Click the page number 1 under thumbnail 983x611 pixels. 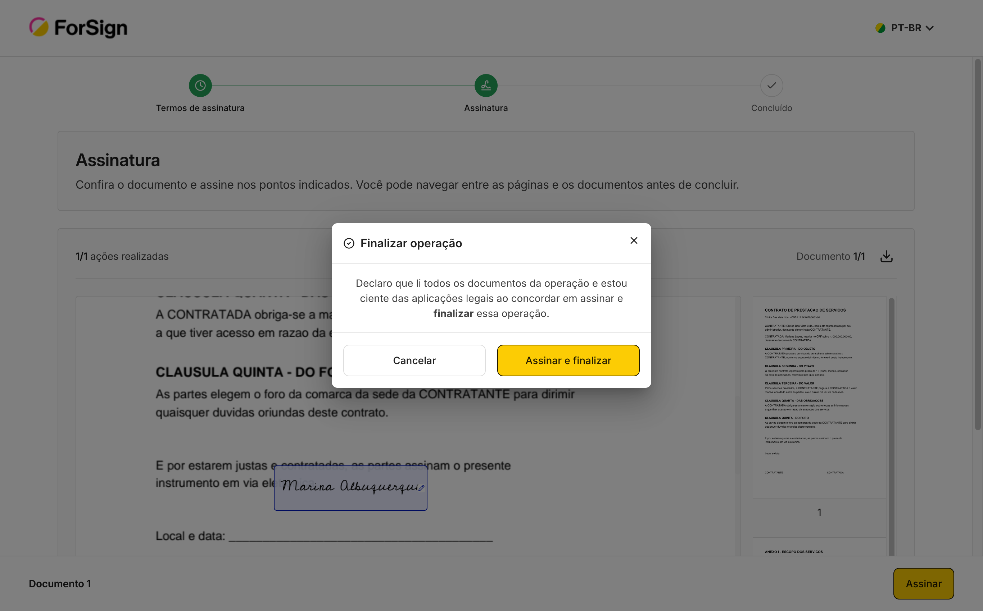pos(819,513)
